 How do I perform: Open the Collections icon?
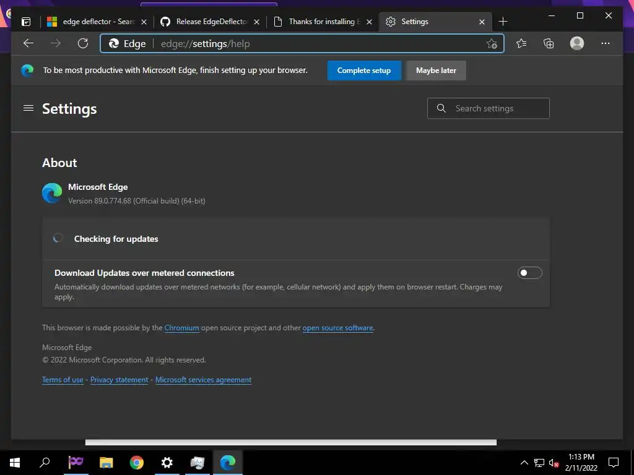(x=549, y=43)
